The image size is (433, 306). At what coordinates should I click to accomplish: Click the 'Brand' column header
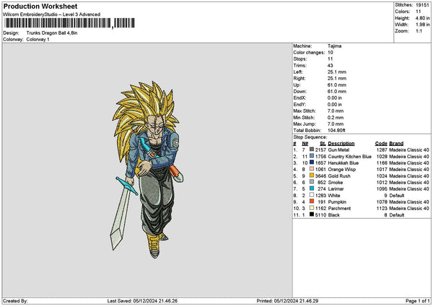point(396,144)
